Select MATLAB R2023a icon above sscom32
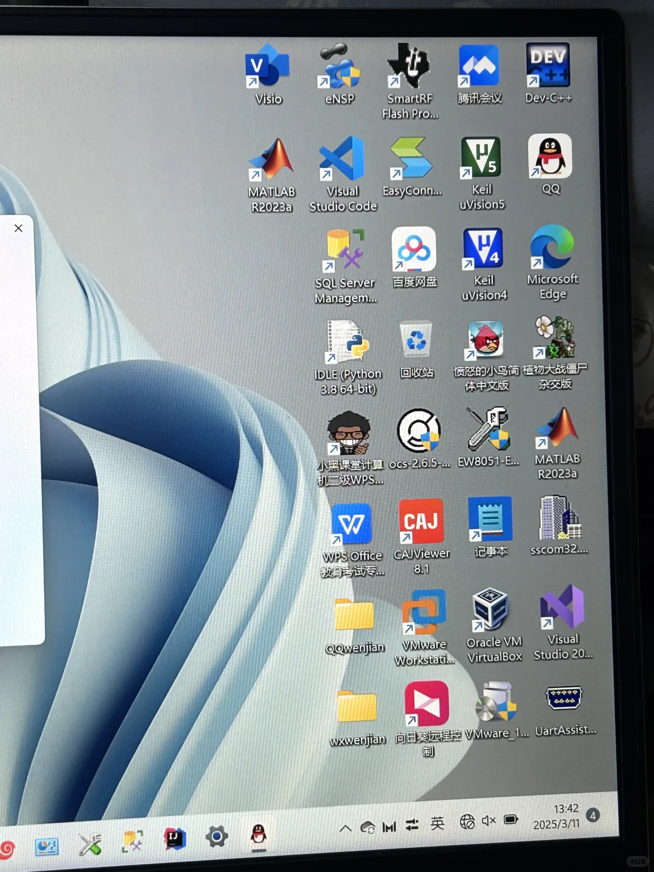654x872 pixels. (x=558, y=443)
